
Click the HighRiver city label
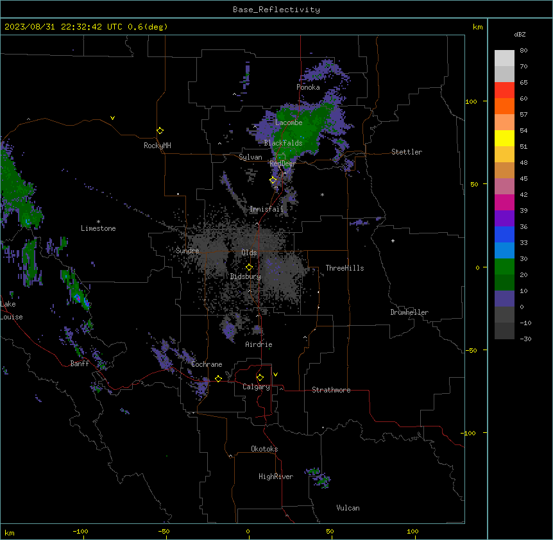276,477
